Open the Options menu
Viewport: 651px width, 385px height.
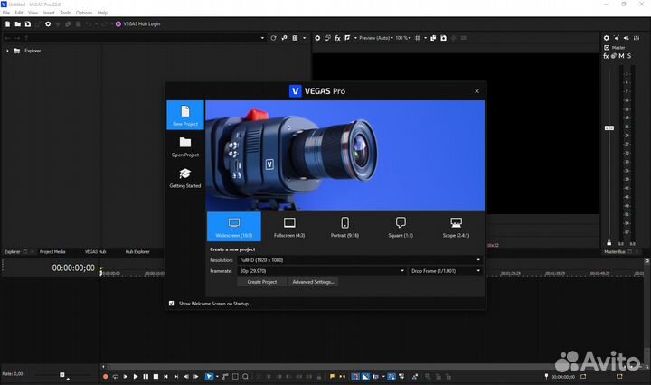click(84, 13)
